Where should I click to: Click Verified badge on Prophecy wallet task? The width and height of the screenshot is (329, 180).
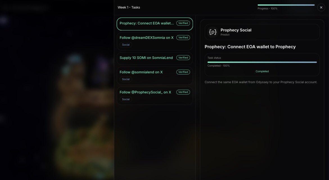point(183,23)
